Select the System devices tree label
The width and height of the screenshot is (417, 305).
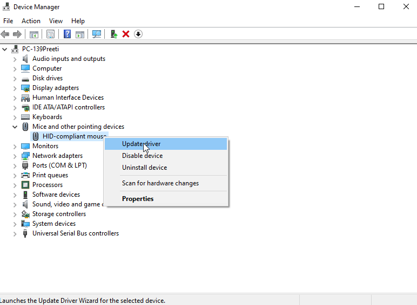coord(54,224)
